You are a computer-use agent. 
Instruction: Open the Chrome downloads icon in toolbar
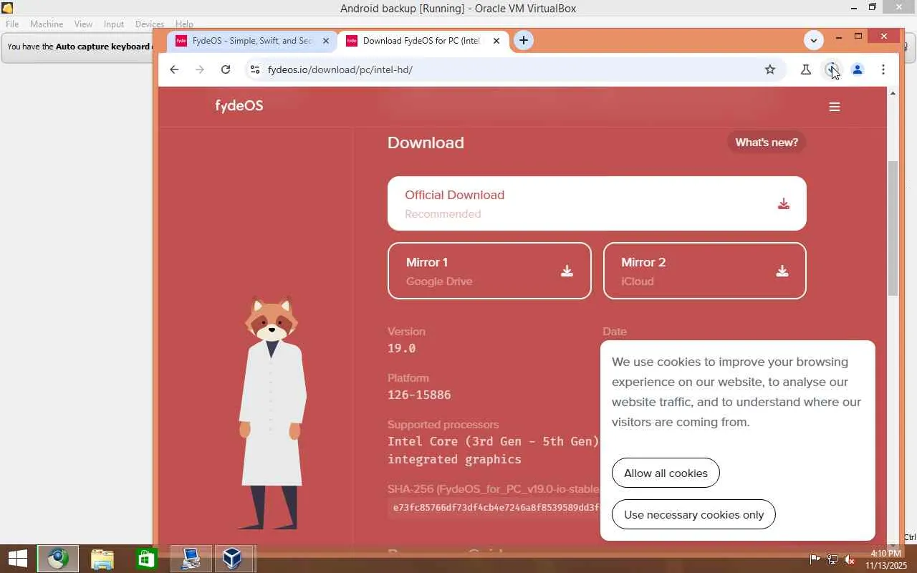tap(832, 69)
